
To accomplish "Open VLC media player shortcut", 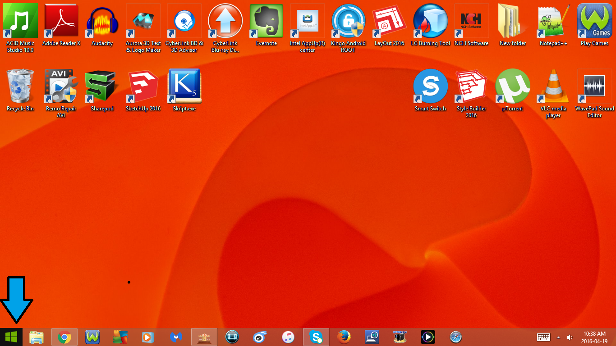I will coord(554,93).
